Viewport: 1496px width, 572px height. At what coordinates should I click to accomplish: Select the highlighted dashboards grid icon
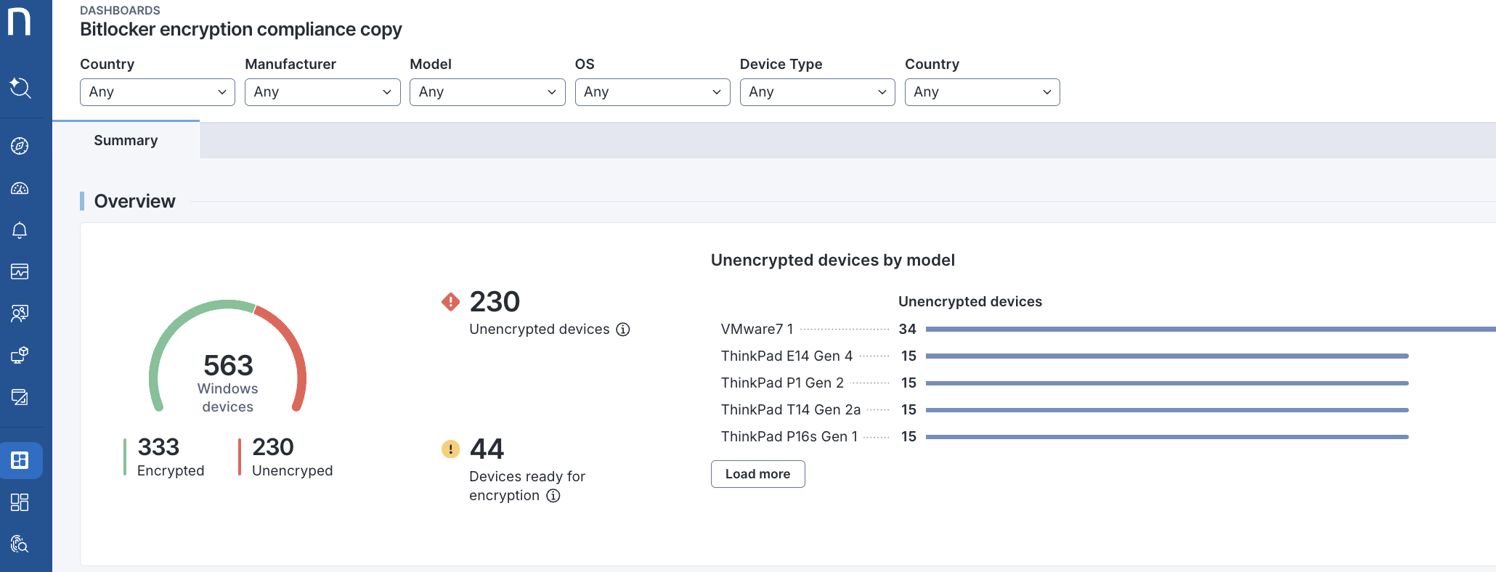click(x=20, y=460)
